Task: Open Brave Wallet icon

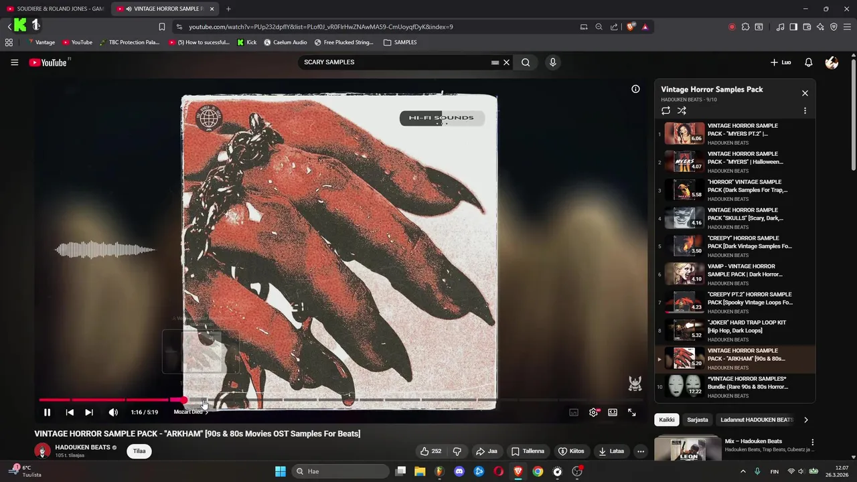Action: (x=807, y=27)
